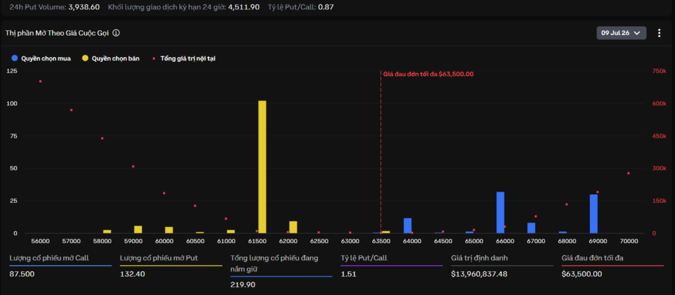Screen dimensions: 675x295
Task: Open the 09 Jul 26 expiry dropdown
Action: click(x=621, y=33)
